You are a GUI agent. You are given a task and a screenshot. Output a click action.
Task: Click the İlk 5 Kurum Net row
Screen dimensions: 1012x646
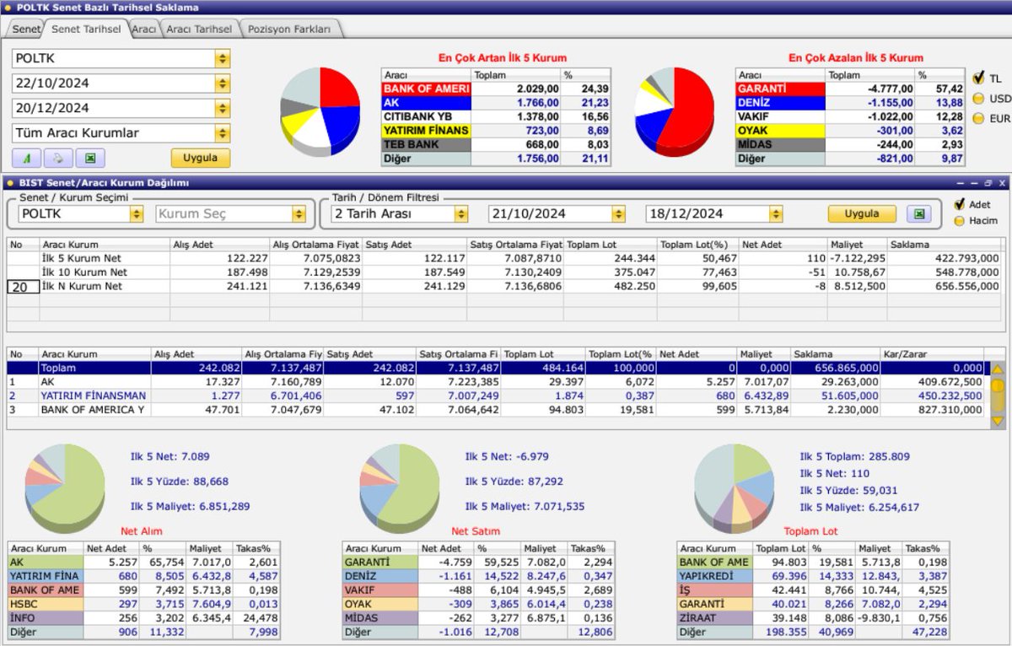coord(504,258)
